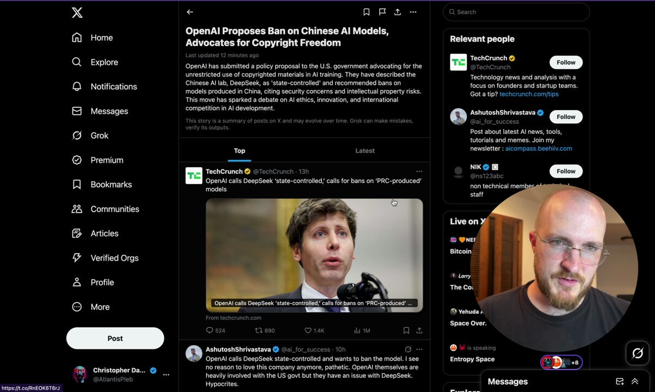Open the header more options dots
Viewport: 655px width, 392px height.
click(413, 12)
